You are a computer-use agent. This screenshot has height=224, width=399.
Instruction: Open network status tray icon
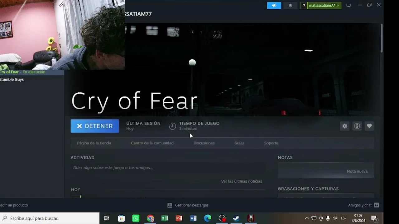(314, 218)
